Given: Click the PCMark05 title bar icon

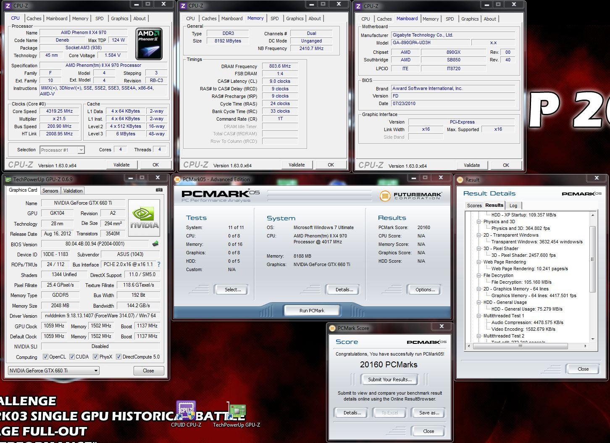Looking at the screenshot, I should pos(178,179).
